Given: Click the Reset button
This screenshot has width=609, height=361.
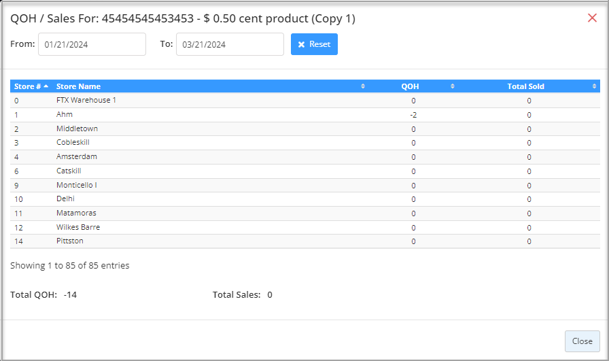Looking at the screenshot, I should [314, 44].
